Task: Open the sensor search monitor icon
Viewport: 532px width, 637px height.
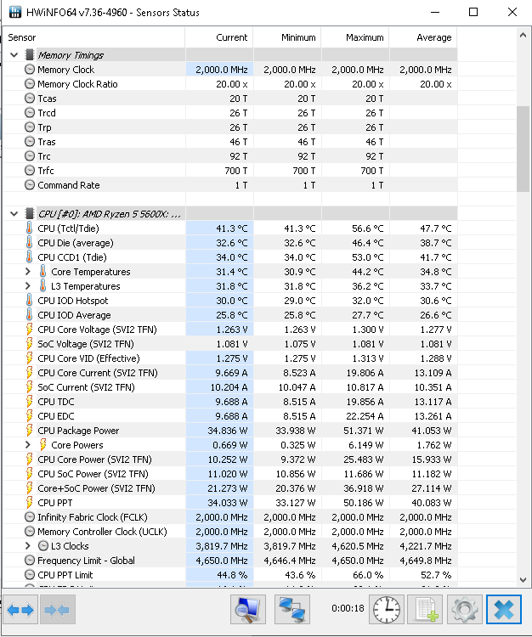Action: (248, 610)
